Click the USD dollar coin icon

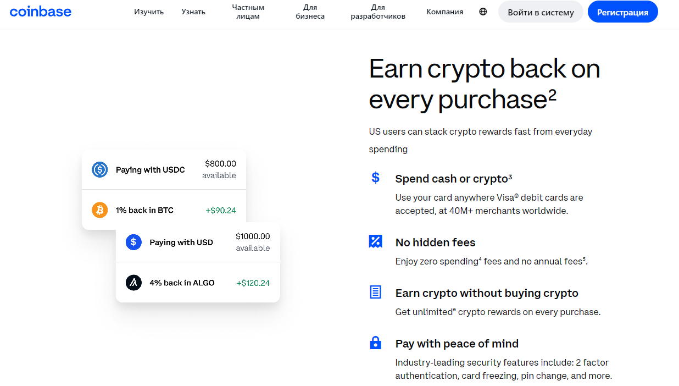[133, 242]
